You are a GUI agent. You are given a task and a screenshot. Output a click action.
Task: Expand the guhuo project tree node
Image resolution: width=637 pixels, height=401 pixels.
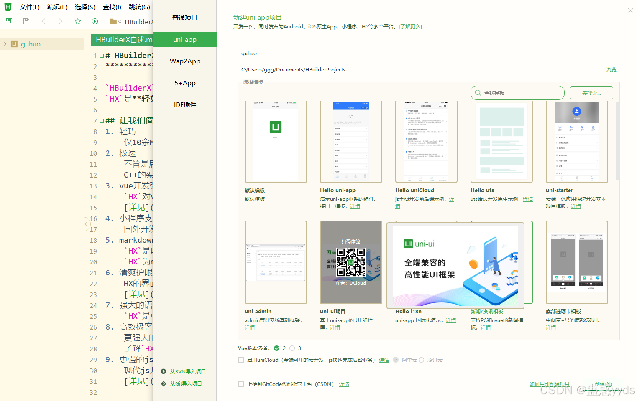coord(5,44)
